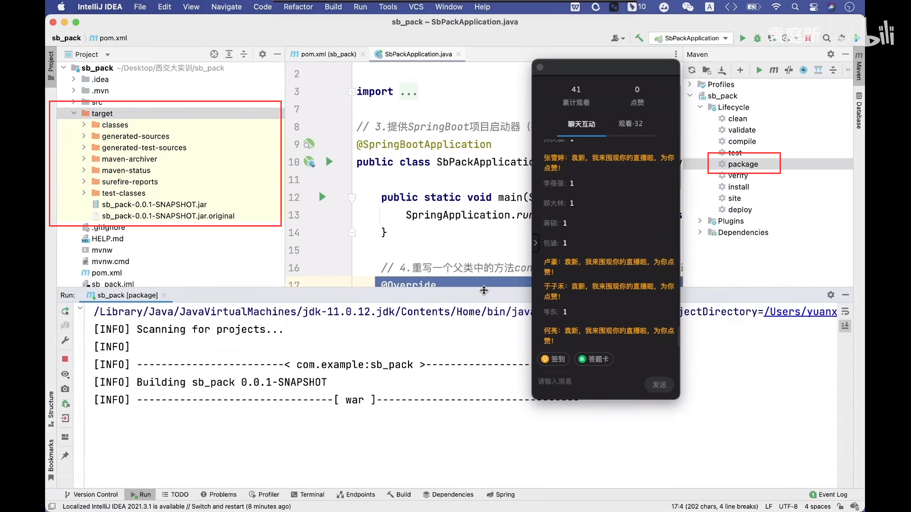Expand the surefire-reports folder
Viewport: 911px width, 512px height.
pyautogui.click(x=84, y=182)
